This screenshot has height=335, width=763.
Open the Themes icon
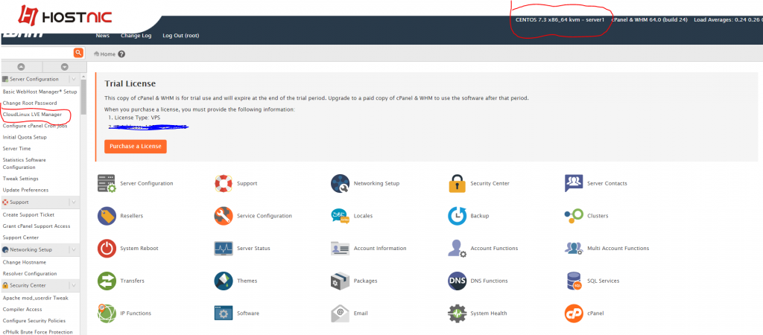[x=224, y=281]
